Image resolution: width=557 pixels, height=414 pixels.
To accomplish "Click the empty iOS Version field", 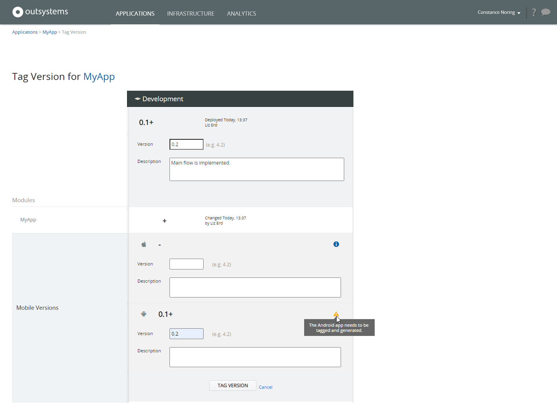I will [x=186, y=264].
